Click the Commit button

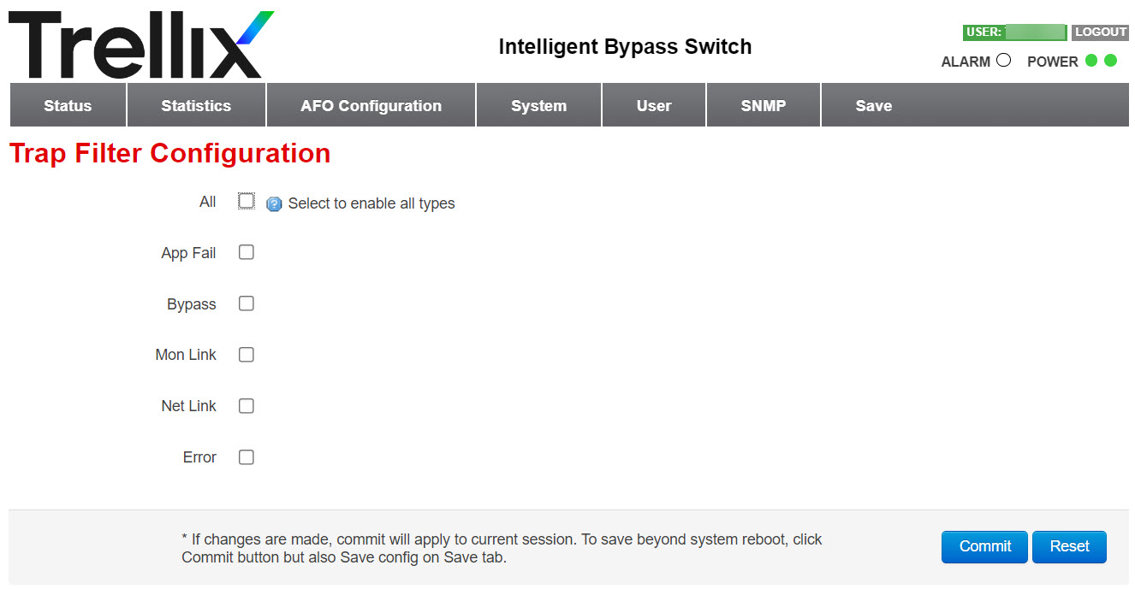(x=984, y=546)
